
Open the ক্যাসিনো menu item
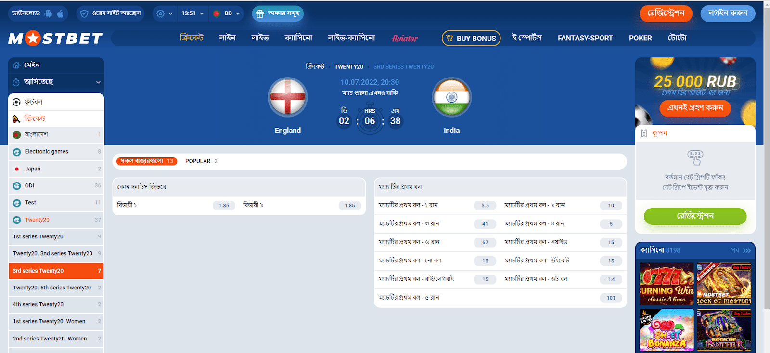click(298, 38)
